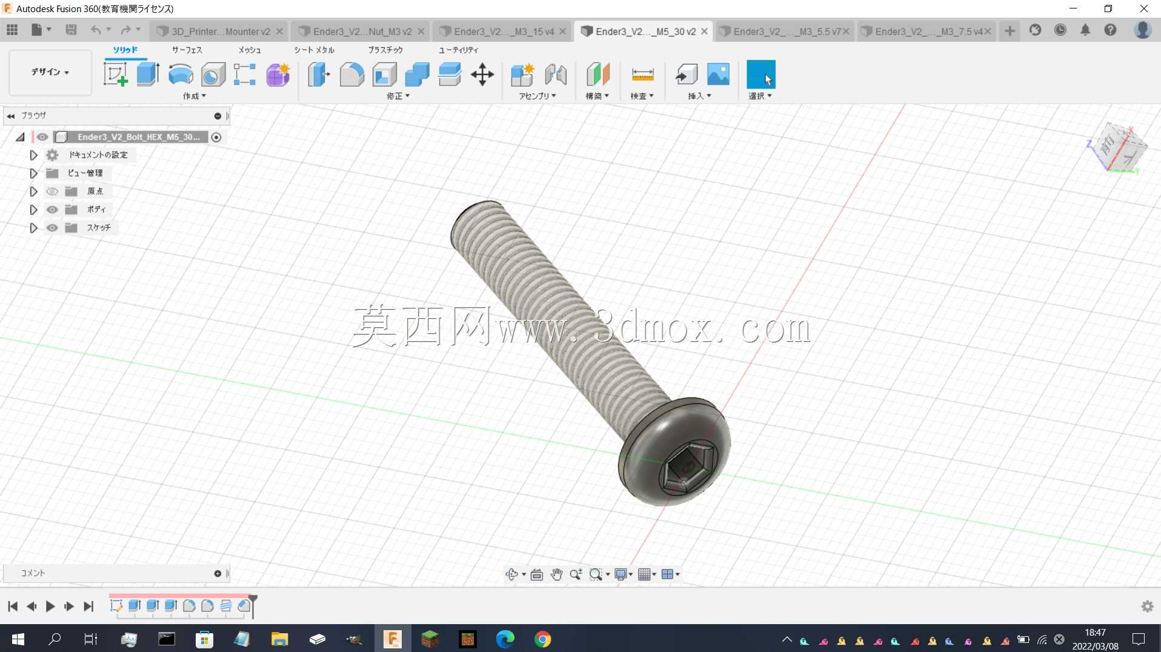Hide the スケッチ folder

(x=52, y=228)
